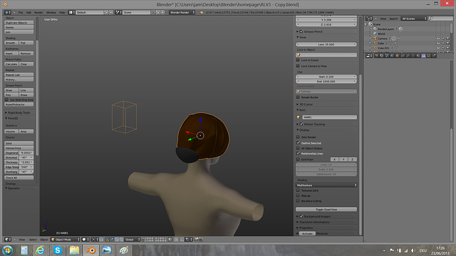
Task: Open the All Scenes outliner dropdown
Action: point(414,18)
